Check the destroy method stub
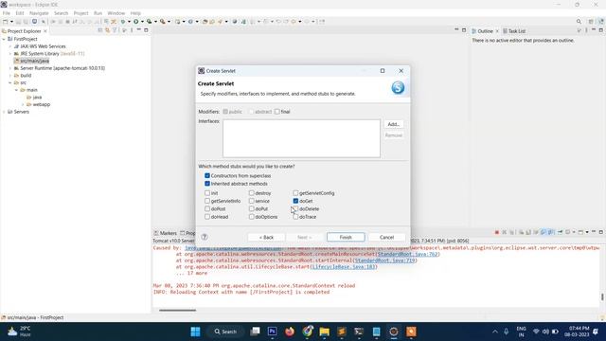The height and width of the screenshot is (341, 606). coord(252,193)
